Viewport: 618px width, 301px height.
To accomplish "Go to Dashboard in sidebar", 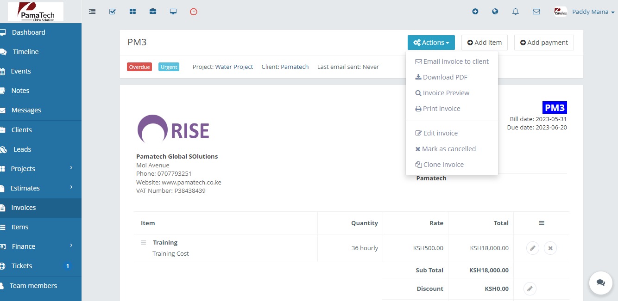I will (x=41, y=32).
